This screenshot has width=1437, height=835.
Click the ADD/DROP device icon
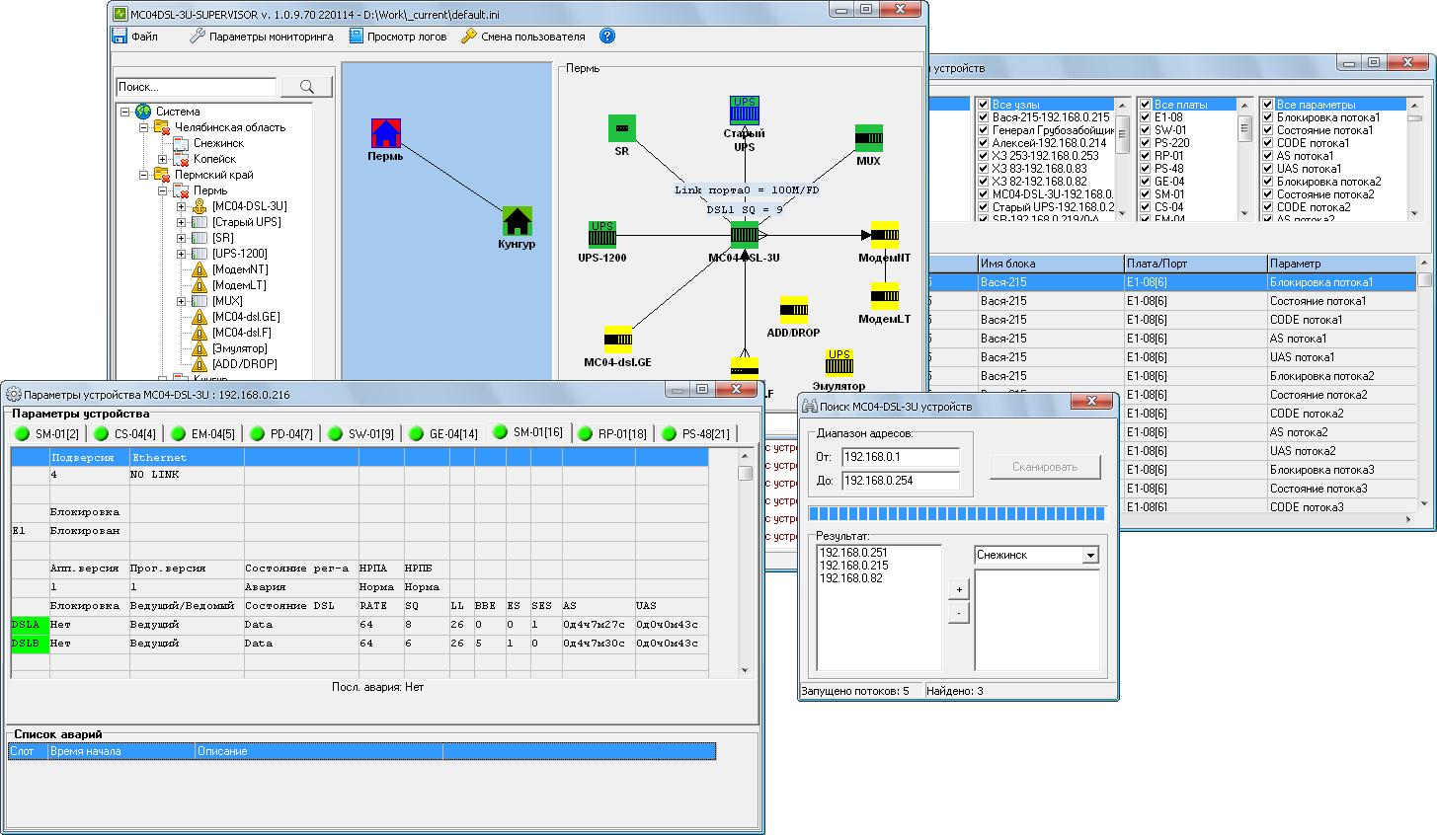pos(793,310)
